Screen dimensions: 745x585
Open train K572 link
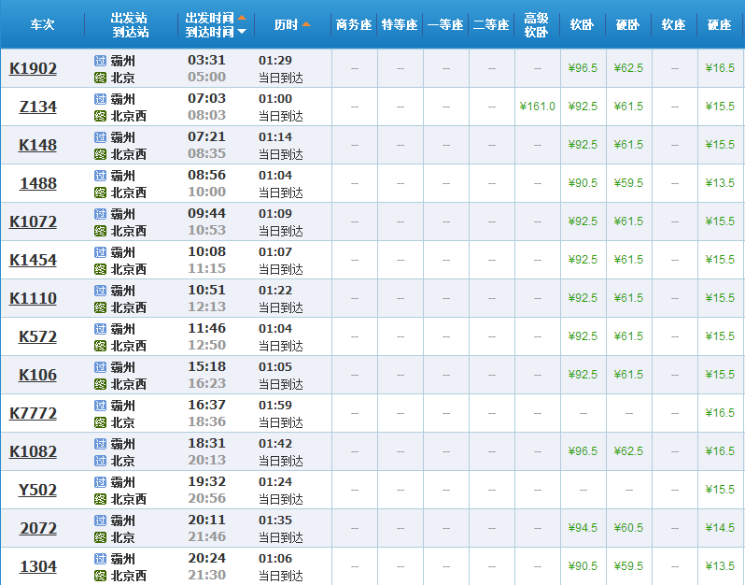37,336
